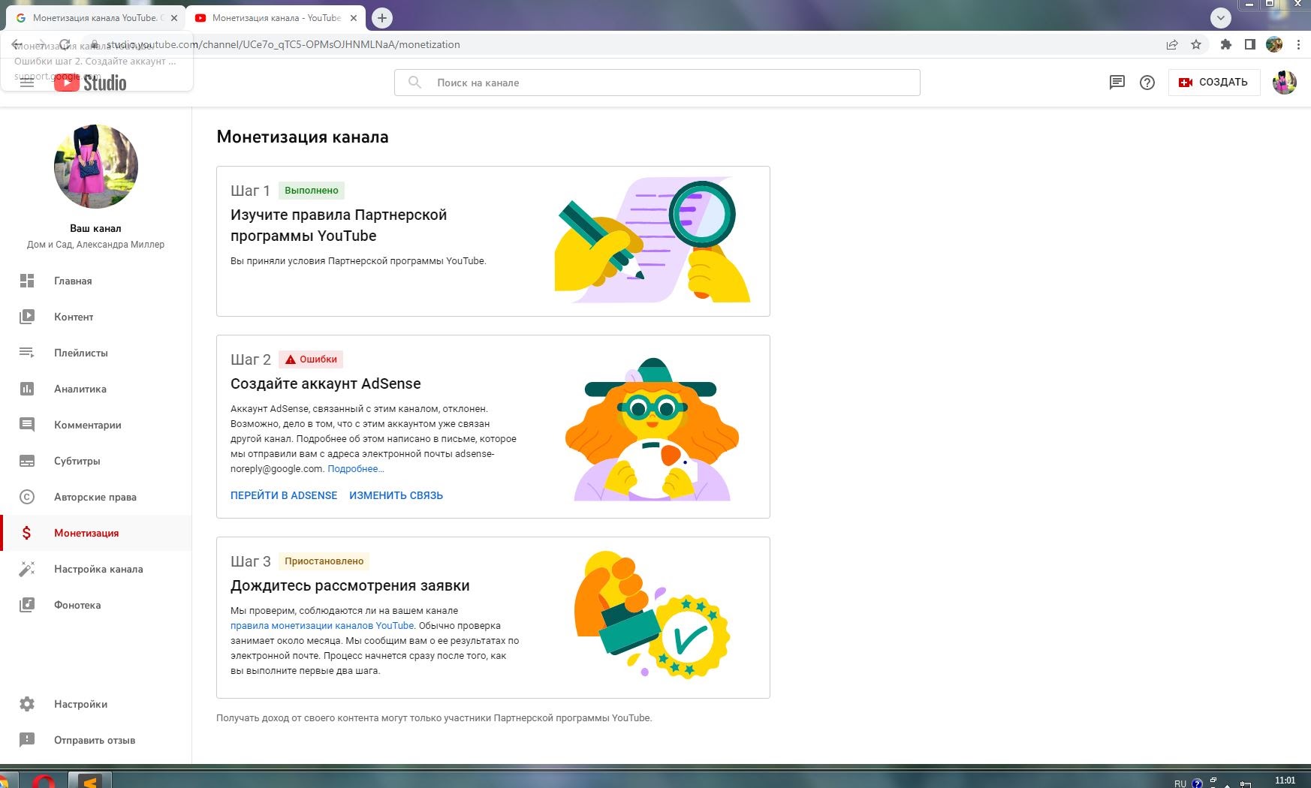Select the Монетизация dollar icon
The height and width of the screenshot is (788, 1311).
[x=27, y=533]
